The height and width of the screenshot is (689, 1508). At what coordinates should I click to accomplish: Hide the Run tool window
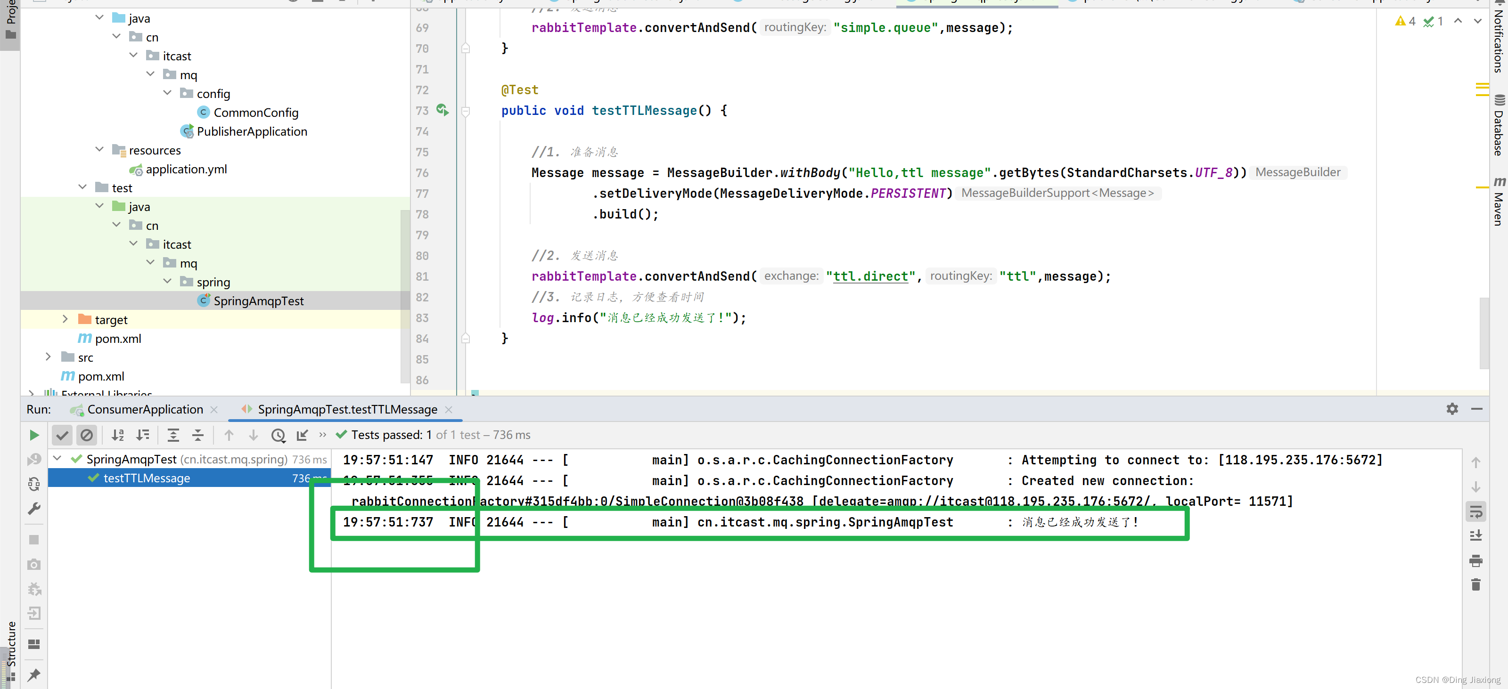click(x=1477, y=409)
